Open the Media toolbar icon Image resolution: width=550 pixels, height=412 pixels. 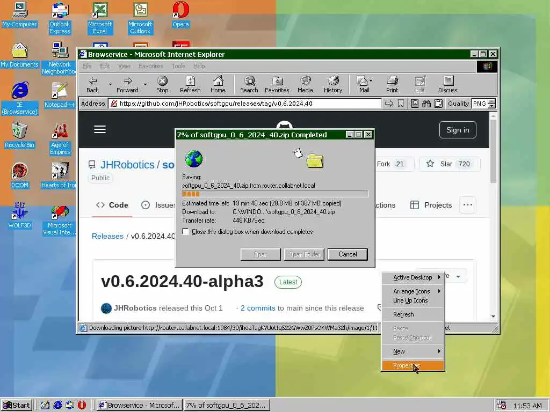(305, 84)
